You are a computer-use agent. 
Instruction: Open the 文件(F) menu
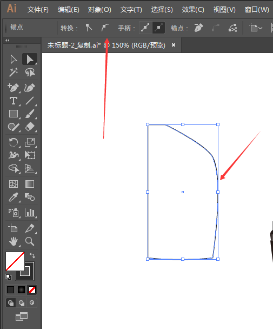click(x=38, y=10)
